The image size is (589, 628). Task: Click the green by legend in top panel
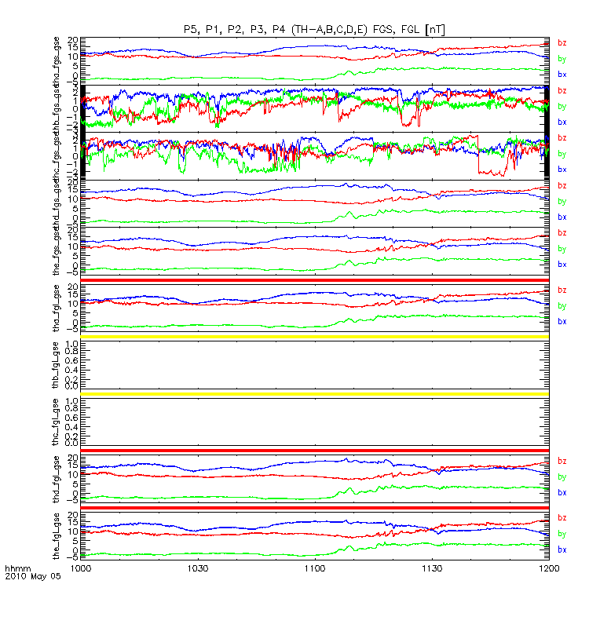562,59
